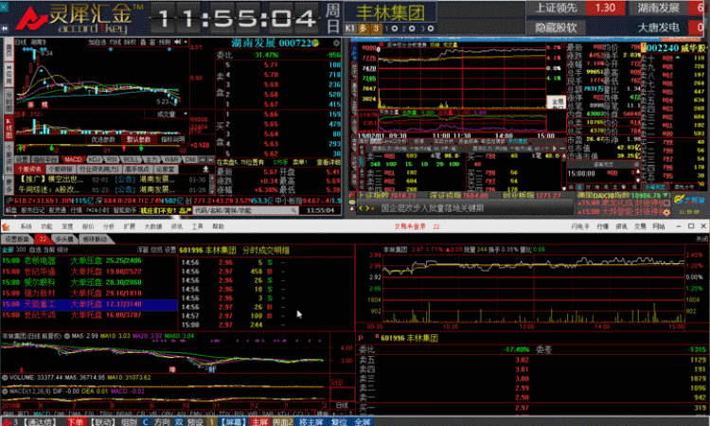The image size is (710, 426).
Task: Click the yellow gear icon beside news alerts
Action: 666,212
